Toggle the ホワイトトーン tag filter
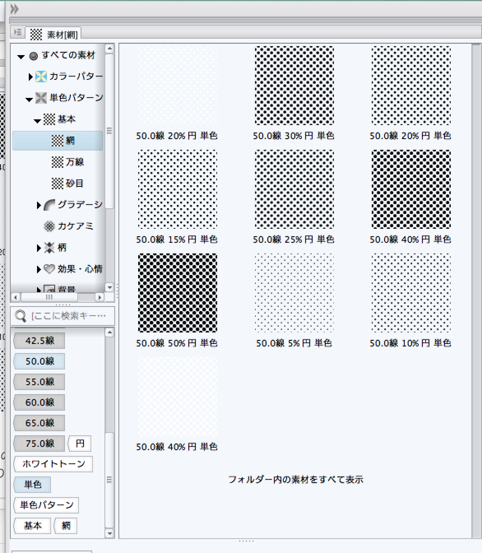 click(53, 464)
